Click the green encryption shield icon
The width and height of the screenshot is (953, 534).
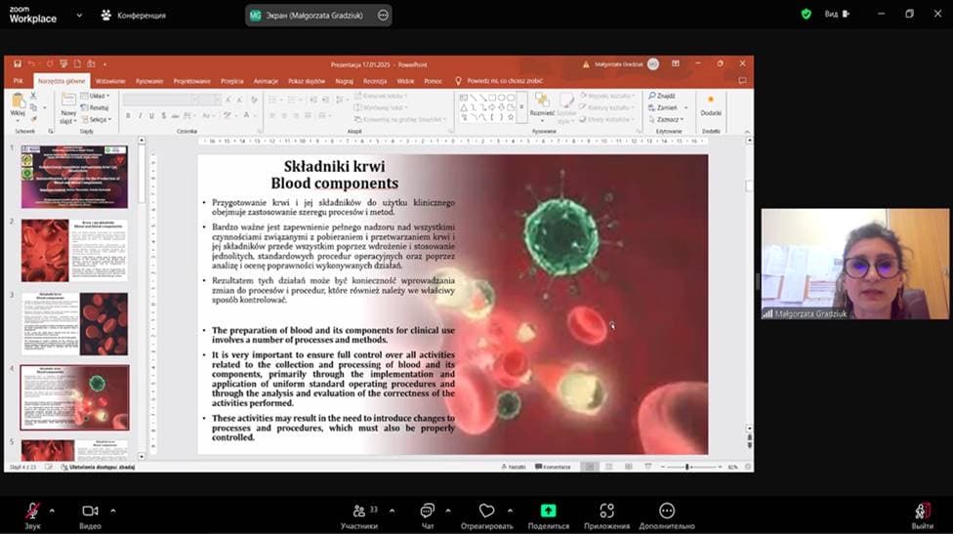[806, 14]
